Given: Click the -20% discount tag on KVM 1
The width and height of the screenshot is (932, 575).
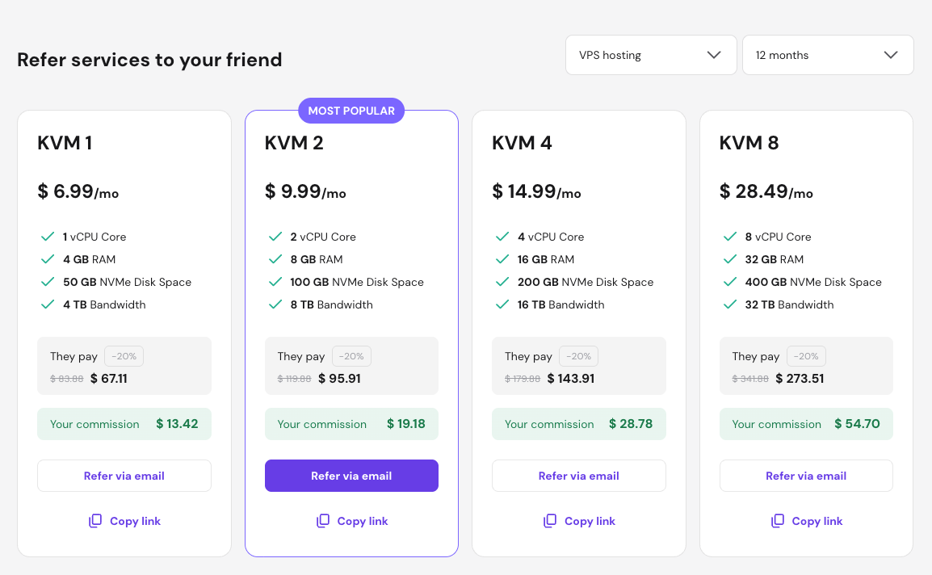Looking at the screenshot, I should click(x=124, y=356).
